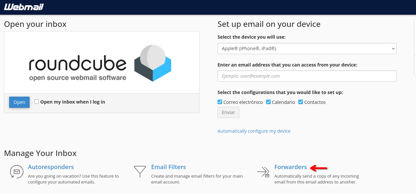
Task: Click the email address input field
Action: pos(307,76)
